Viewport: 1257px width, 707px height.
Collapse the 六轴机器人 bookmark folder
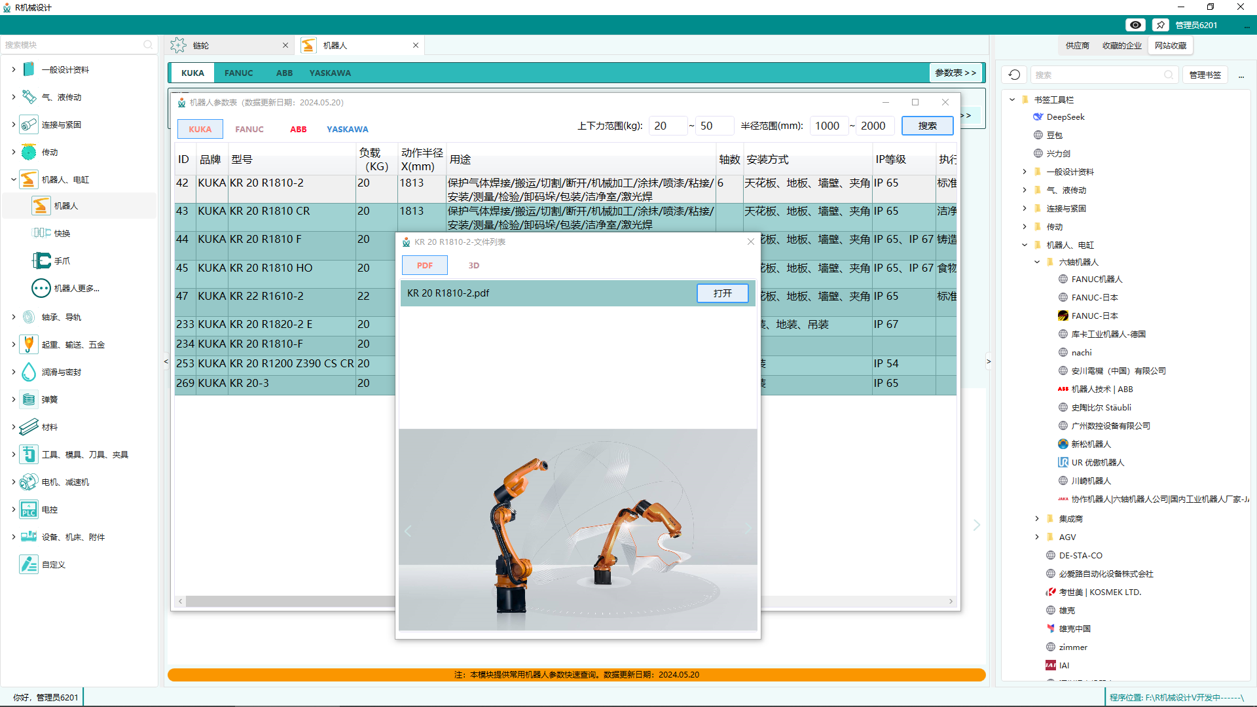click(1037, 262)
